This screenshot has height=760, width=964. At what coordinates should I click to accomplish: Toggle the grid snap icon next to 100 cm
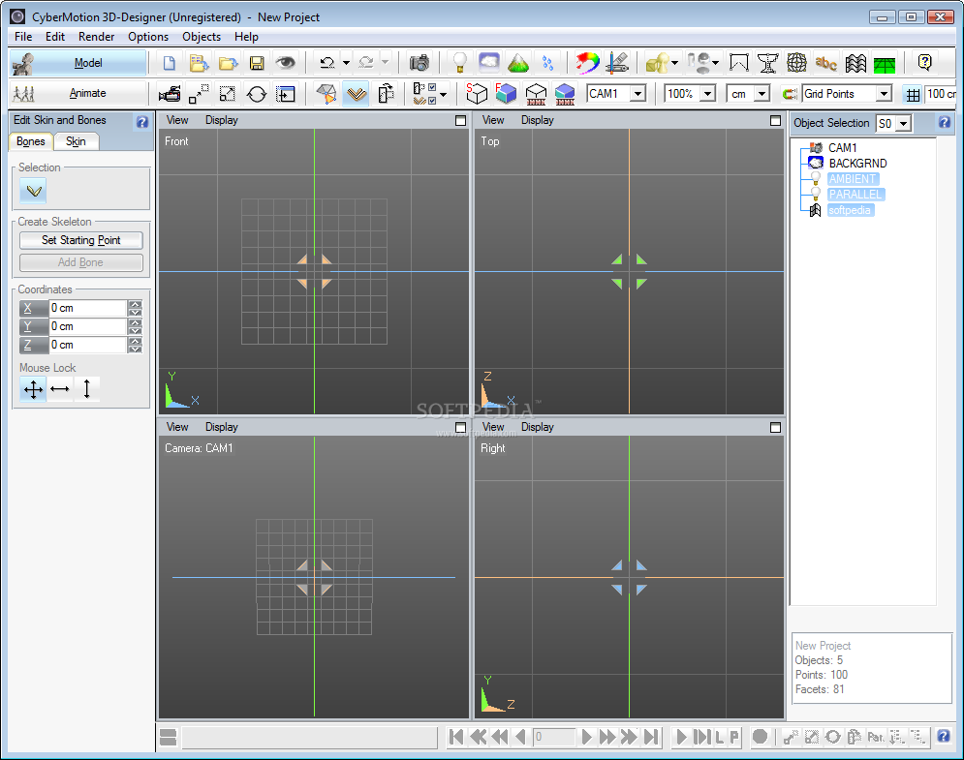coord(913,94)
